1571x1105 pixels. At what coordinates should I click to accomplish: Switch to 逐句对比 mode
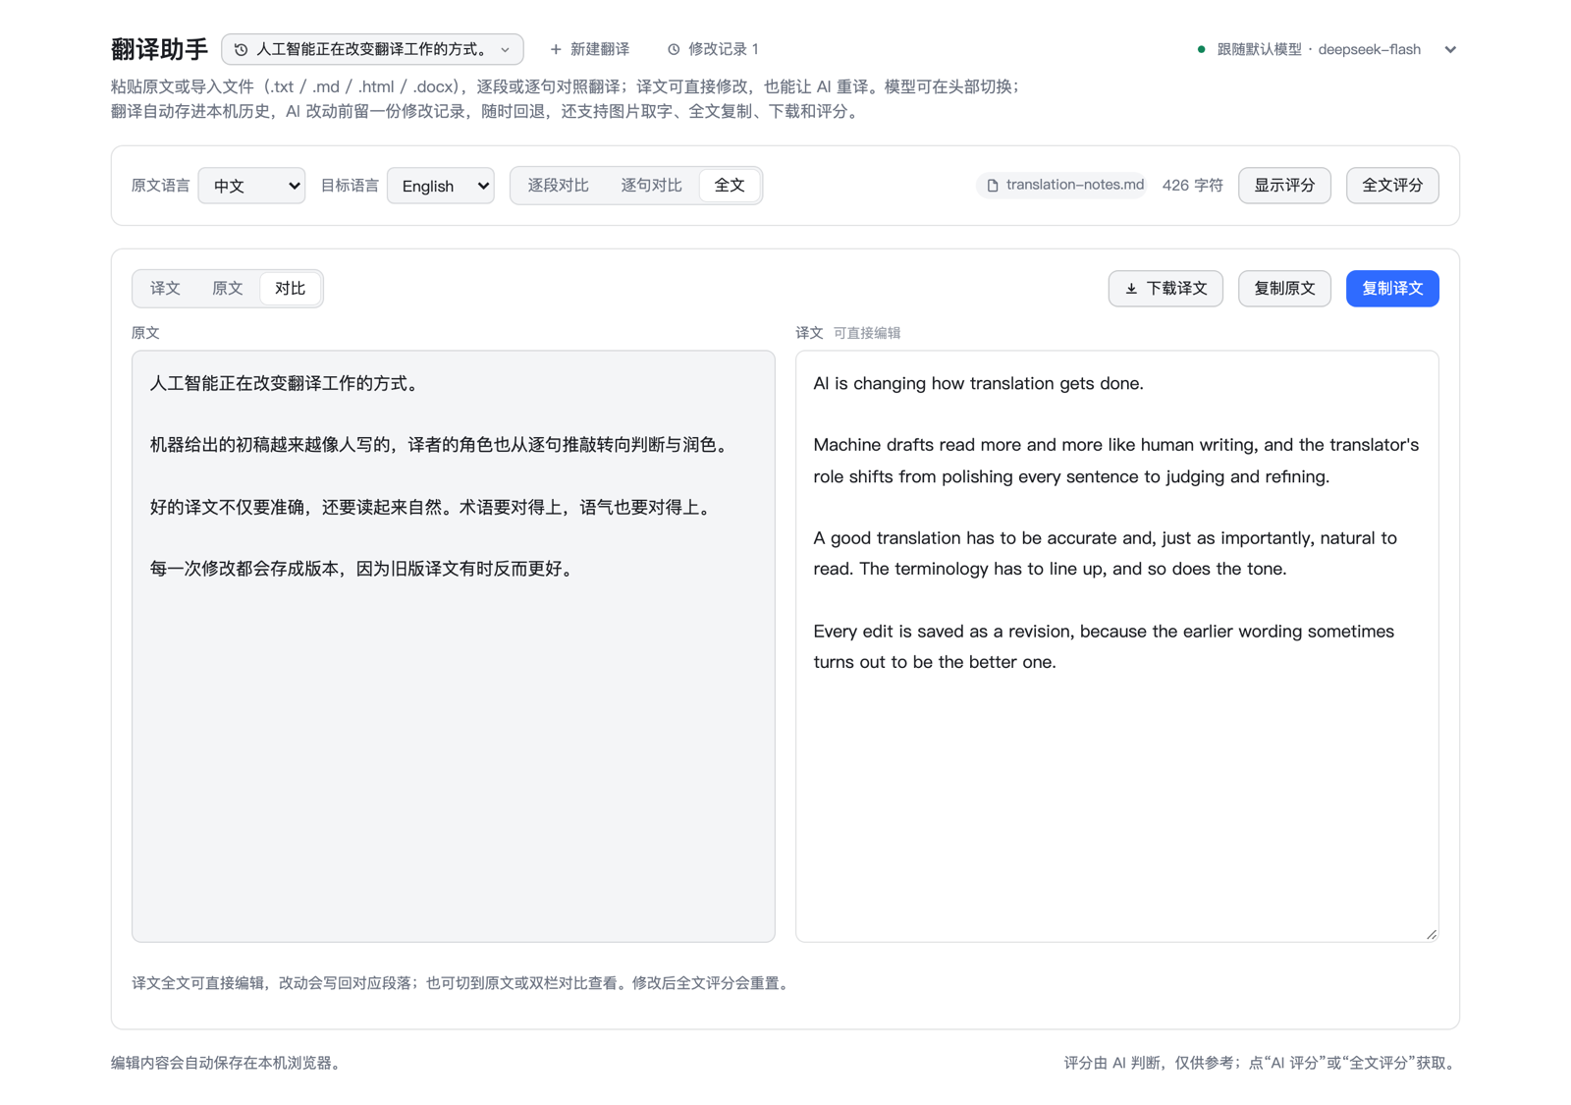[651, 186]
